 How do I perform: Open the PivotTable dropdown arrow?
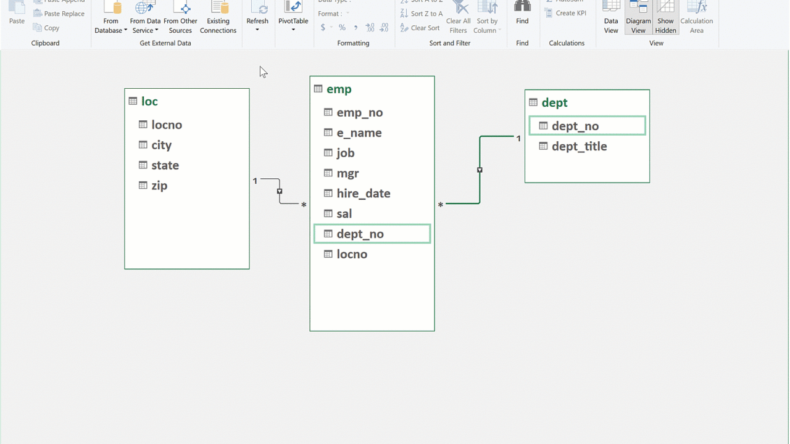(x=293, y=30)
